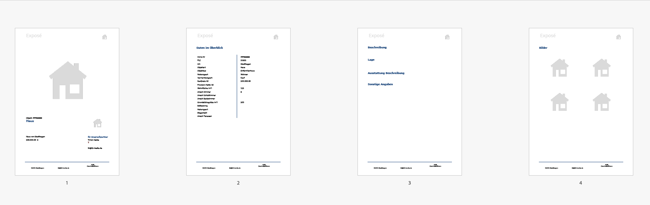Select the 'Bilder' heading on page 4
This screenshot has width=650, height=205.
coord(543,48)
